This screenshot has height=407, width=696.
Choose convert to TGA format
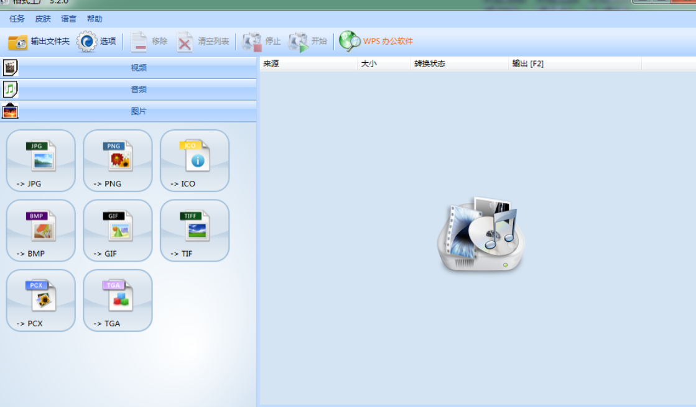[118, 300]
